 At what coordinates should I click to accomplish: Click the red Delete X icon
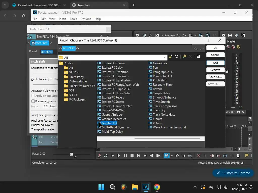tap(199, 155)
